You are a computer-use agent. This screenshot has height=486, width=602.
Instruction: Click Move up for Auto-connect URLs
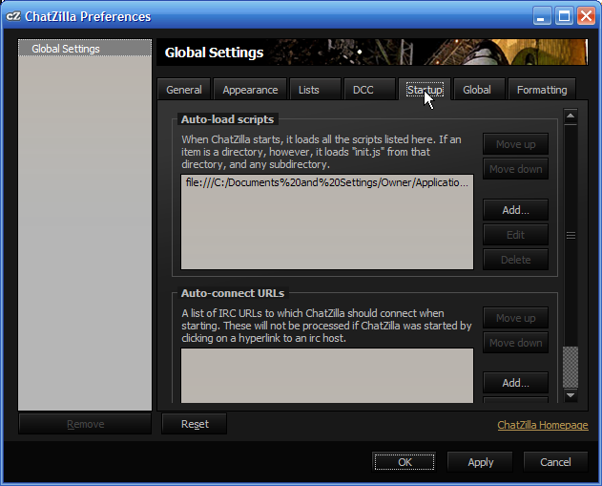(x=515, y=318)
